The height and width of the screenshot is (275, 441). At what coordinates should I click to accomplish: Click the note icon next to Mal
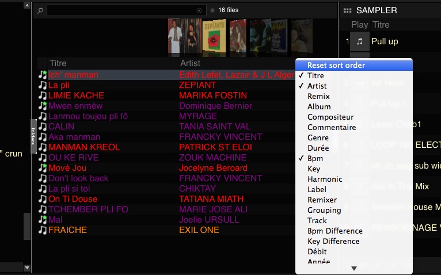coord(43,220)
